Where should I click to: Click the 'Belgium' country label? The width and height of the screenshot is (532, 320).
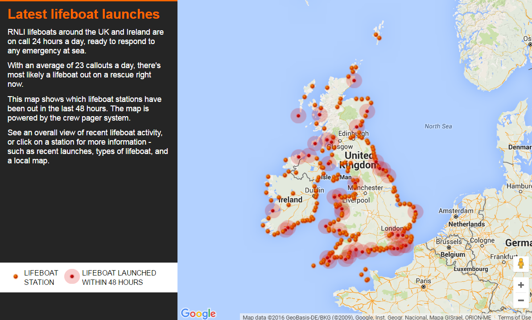(453, 255)
